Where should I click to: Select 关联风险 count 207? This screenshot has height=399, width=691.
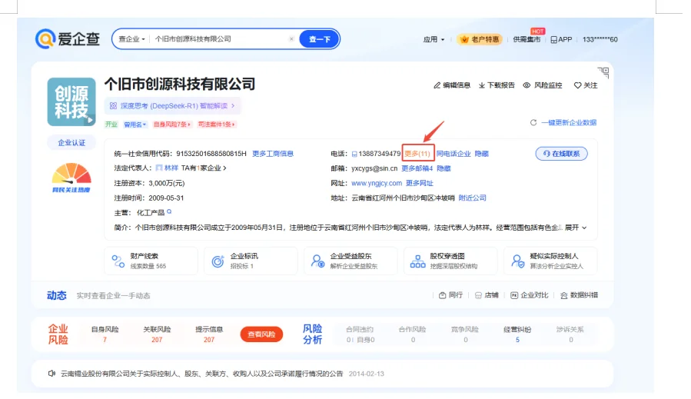[x=157, y=334]
